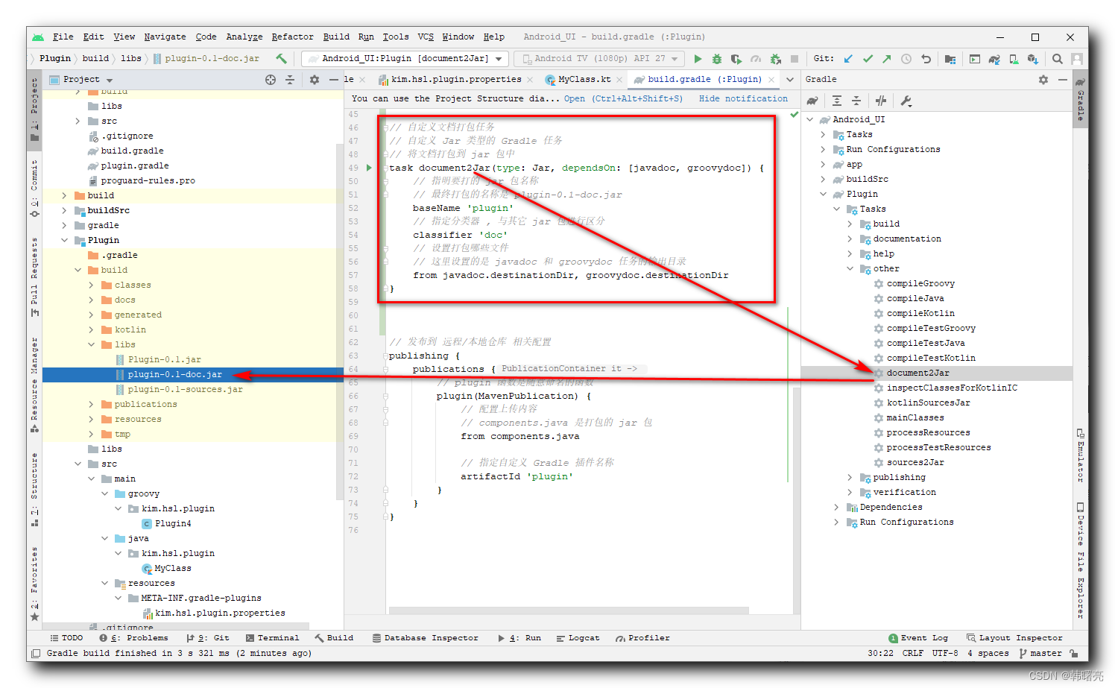1115x688 pixels.
Task: Open Logcat tool window
Action: tap(578, 638)
